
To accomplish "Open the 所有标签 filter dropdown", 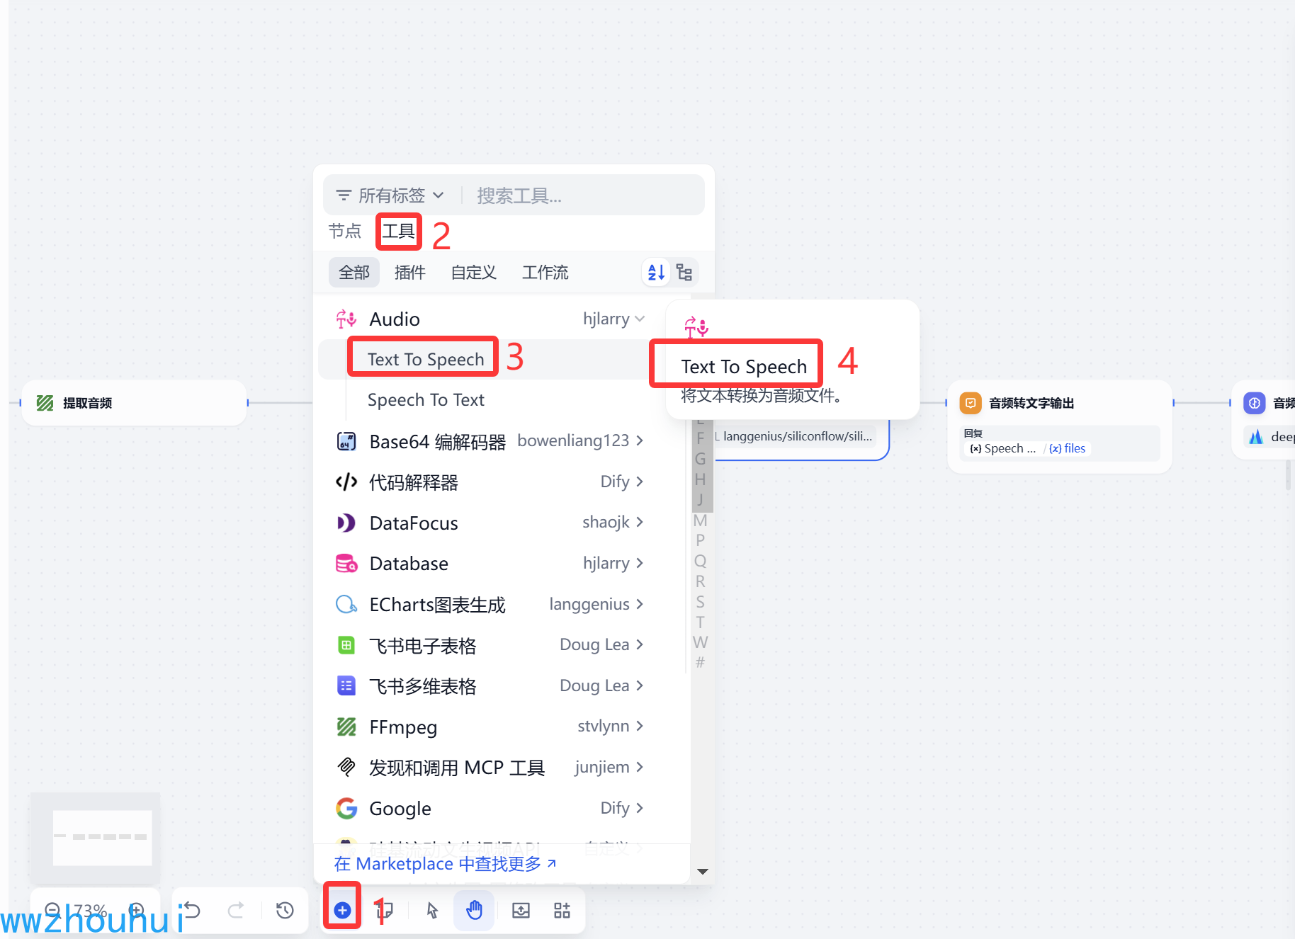I will coord(390,195).
